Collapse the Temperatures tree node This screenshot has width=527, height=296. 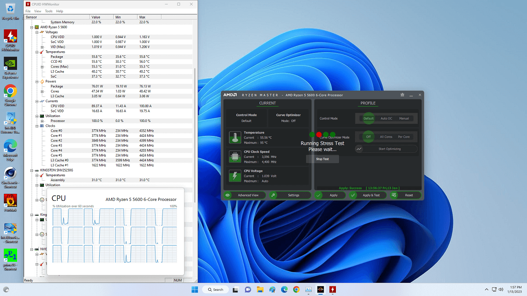[x=37, y=52]
